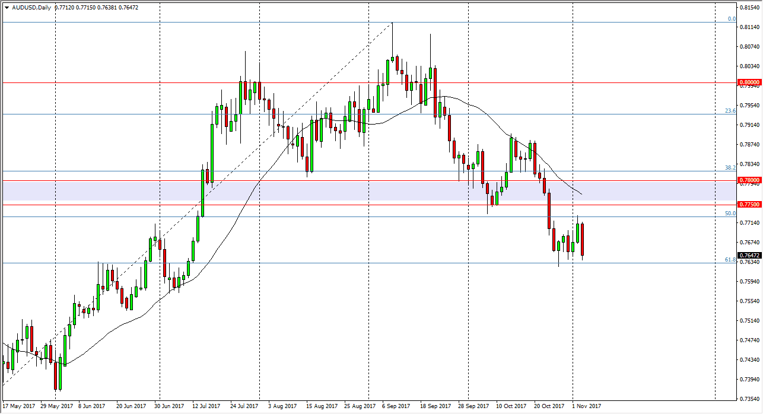Click the 18 Sep 2017 date label

pyautogui.click(x=434, y=406)
